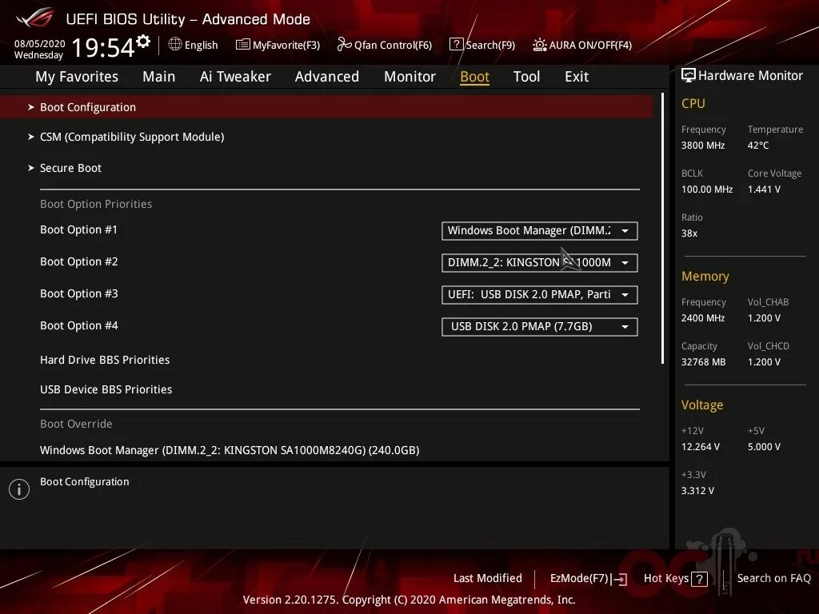Click the date 08/05/2020

point(40,43)
